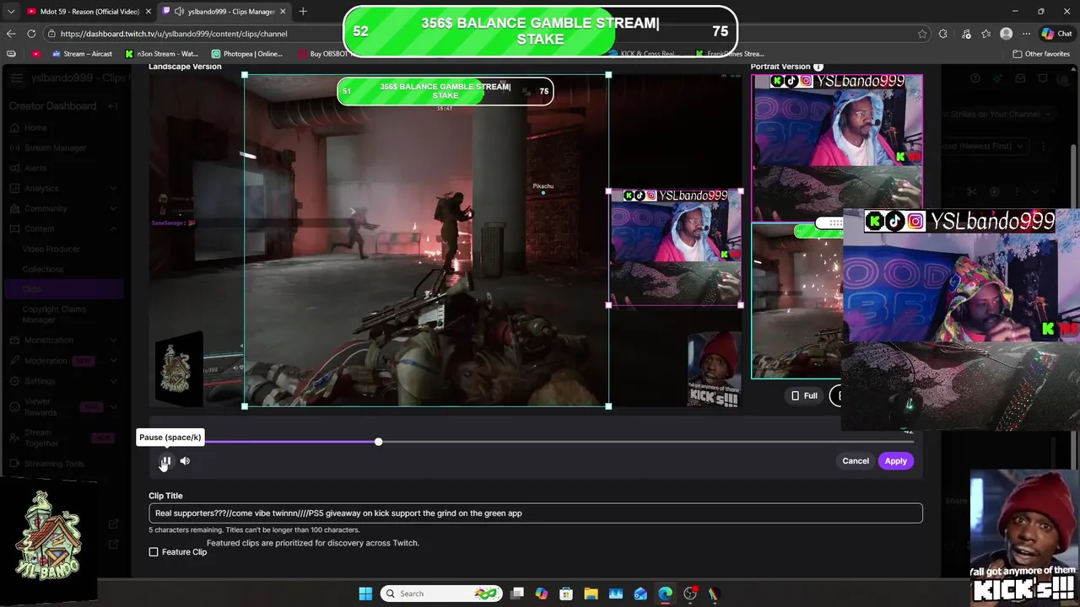Open File Explorer from the taskbar
Viewport: 1080px width, 607px height.
(x=591, y=594)
